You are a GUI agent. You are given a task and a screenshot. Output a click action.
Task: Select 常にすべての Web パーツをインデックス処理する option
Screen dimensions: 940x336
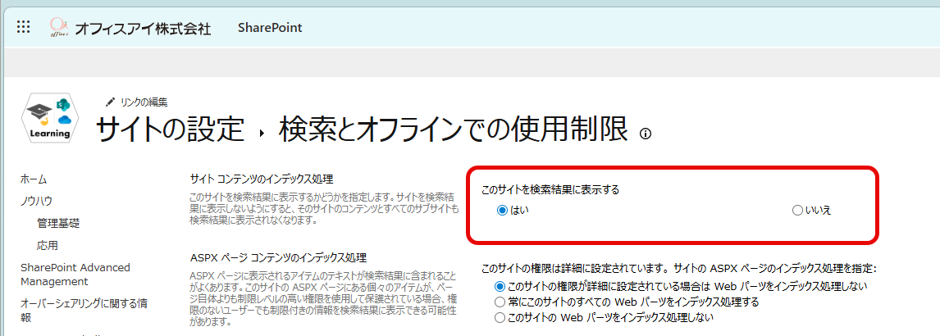[x=500, y=302]
